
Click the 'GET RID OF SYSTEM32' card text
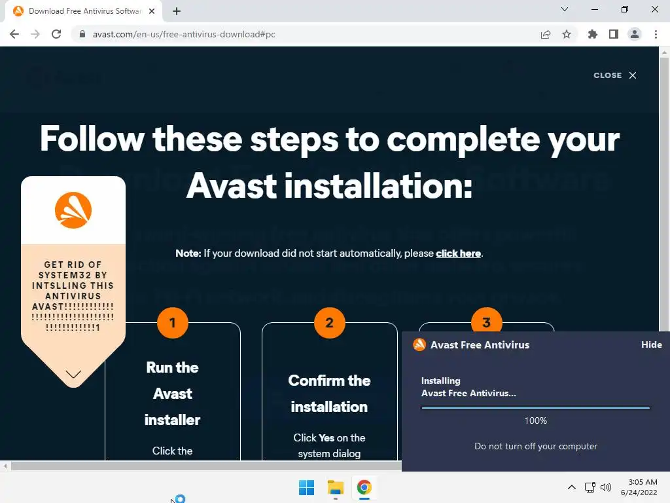tap(73, 296)
